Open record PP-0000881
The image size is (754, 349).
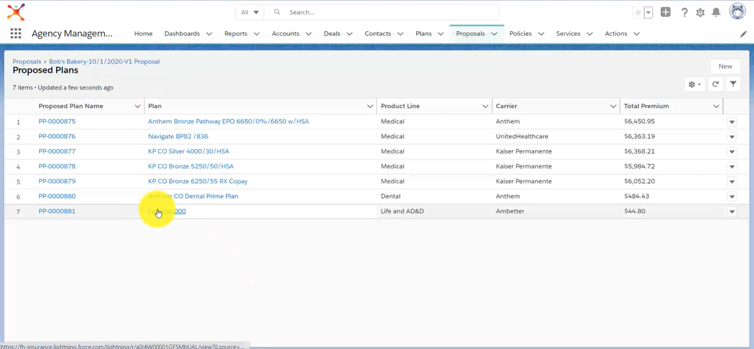pyautogui.click(x=57, y=211)
